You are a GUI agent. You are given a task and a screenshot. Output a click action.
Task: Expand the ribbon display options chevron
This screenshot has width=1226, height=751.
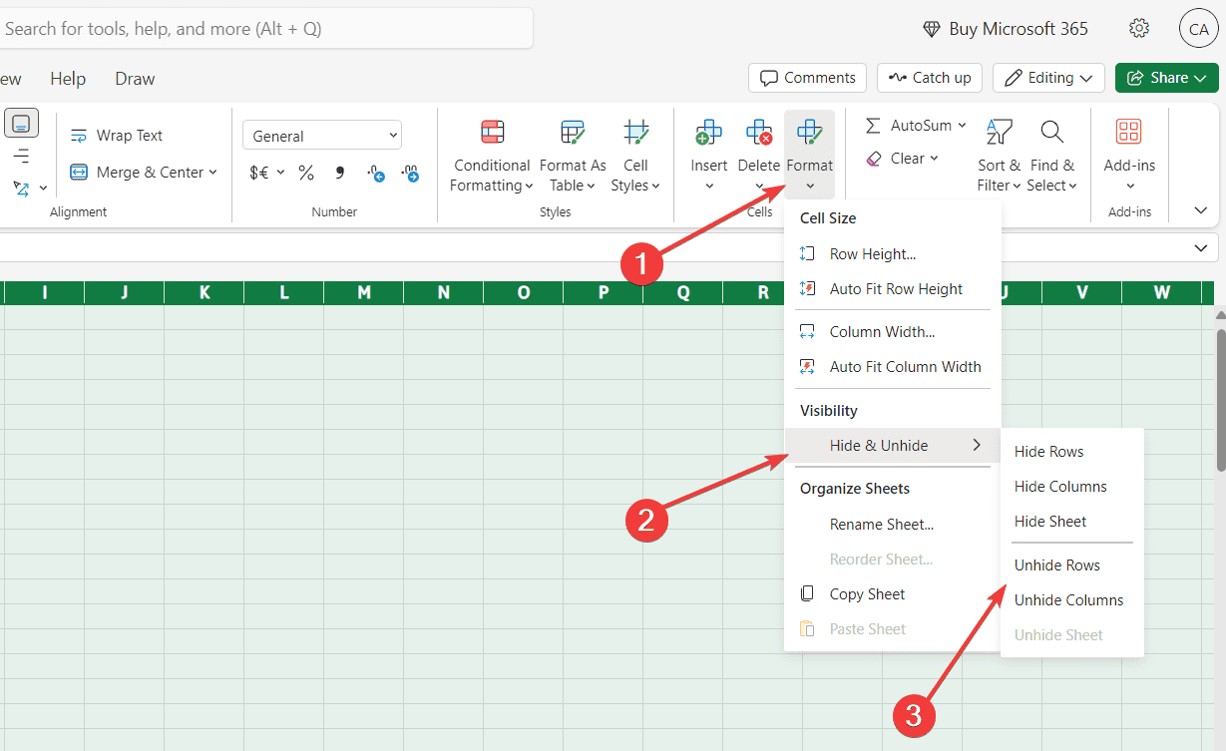(1200, 210)
